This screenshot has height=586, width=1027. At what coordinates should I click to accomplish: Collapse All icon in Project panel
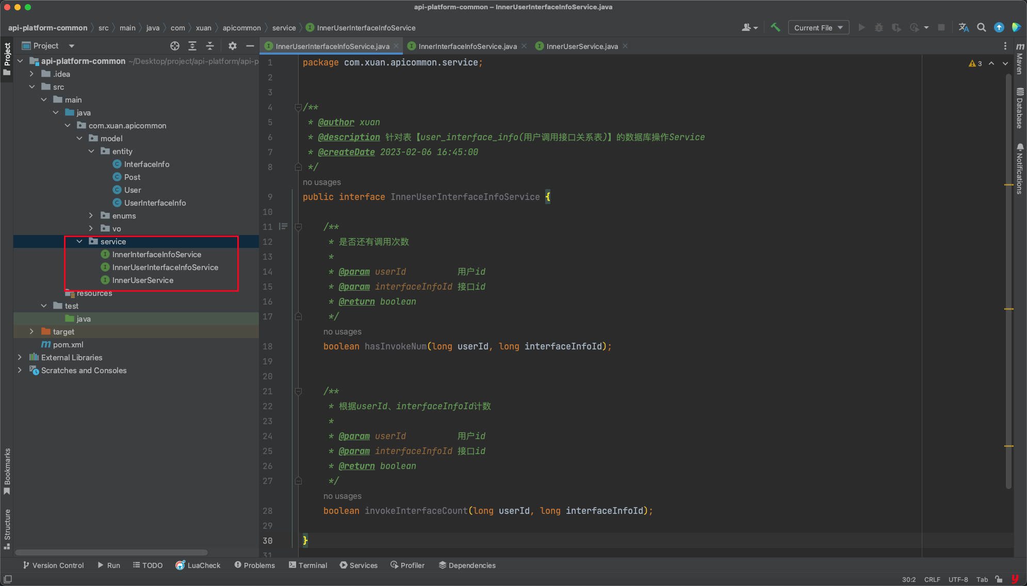point(210,46)
